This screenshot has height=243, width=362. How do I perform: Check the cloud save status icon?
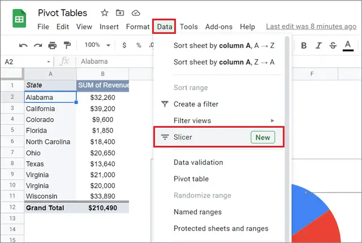pos(135,12)
